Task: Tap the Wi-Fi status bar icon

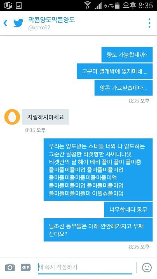Action: click(87, 5)
